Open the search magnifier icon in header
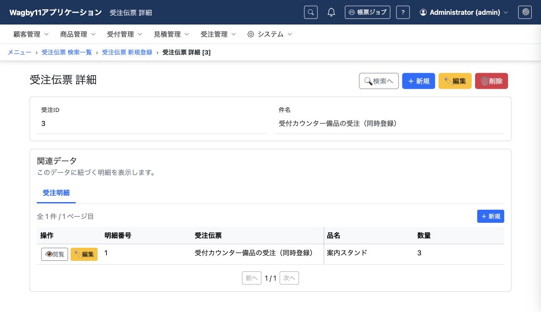This screenshot has width=541, height=312. click(311, 12)
